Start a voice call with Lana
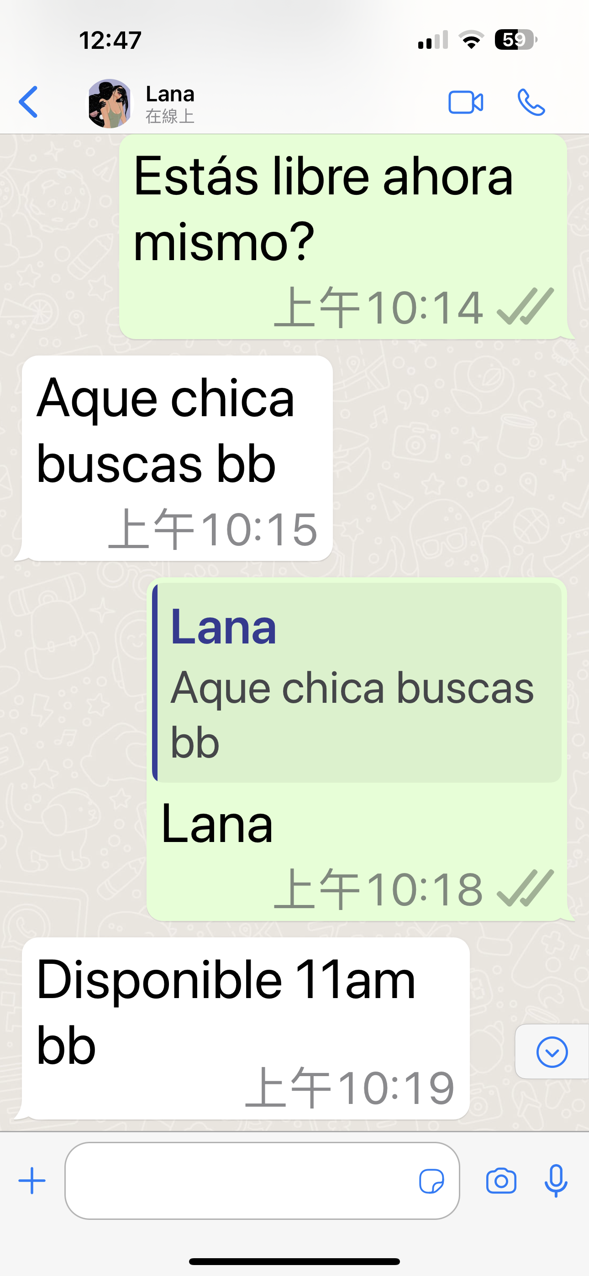 click(531, 103)
